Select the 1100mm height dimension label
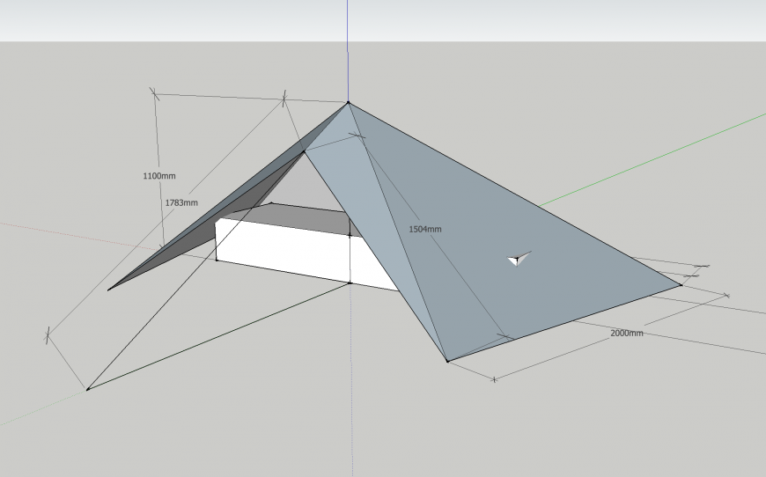This screenshot has height=477, width=766. [x=159, y=176]
